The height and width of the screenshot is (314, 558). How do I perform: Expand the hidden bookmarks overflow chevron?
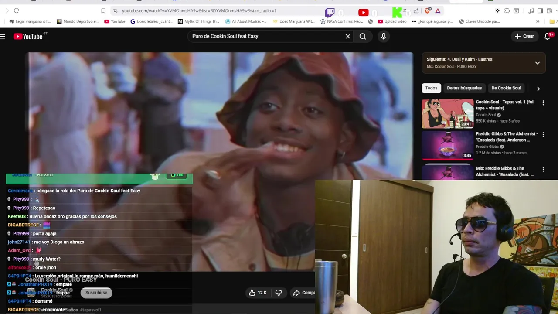click(538, 21)
